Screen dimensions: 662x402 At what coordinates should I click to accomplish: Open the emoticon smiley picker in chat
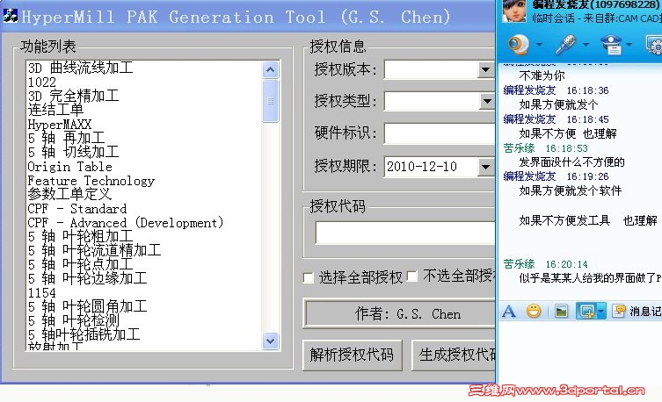[x=534, y=312]
